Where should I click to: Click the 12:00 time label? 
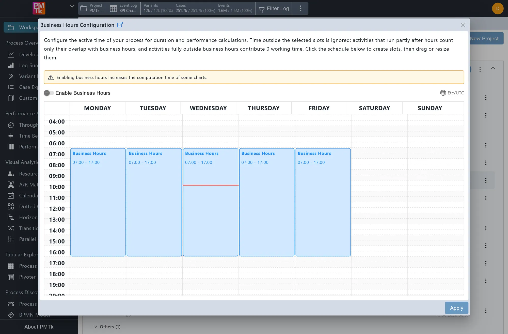tap(57, 209)
